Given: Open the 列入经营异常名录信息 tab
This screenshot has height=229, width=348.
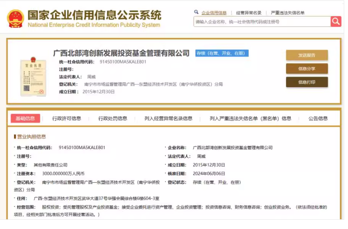Looking at the screenshot, I should [x=168, y=118].
